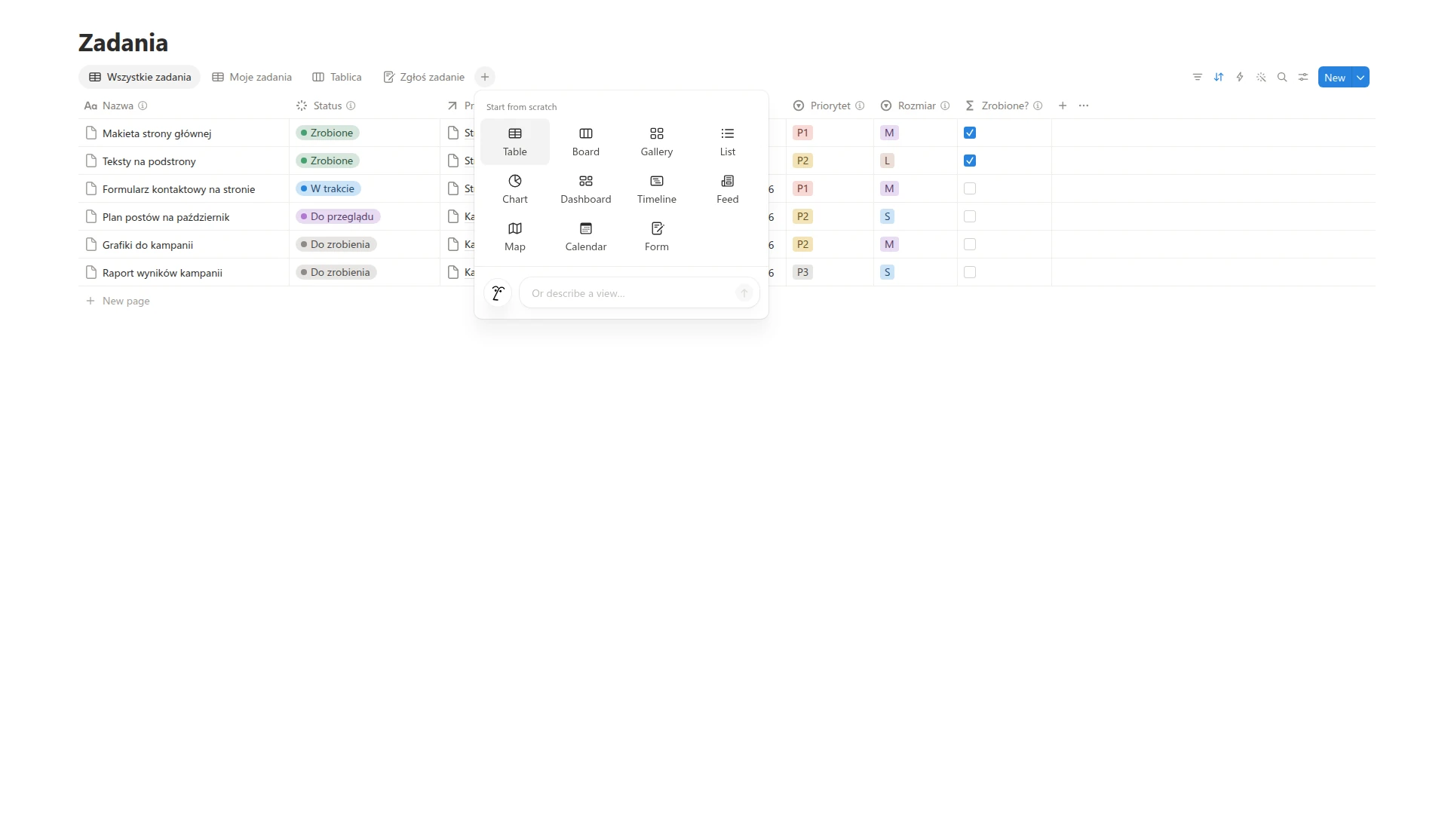
Task: Open the Priorytet column header menu
Action: (x=830, y=106)
